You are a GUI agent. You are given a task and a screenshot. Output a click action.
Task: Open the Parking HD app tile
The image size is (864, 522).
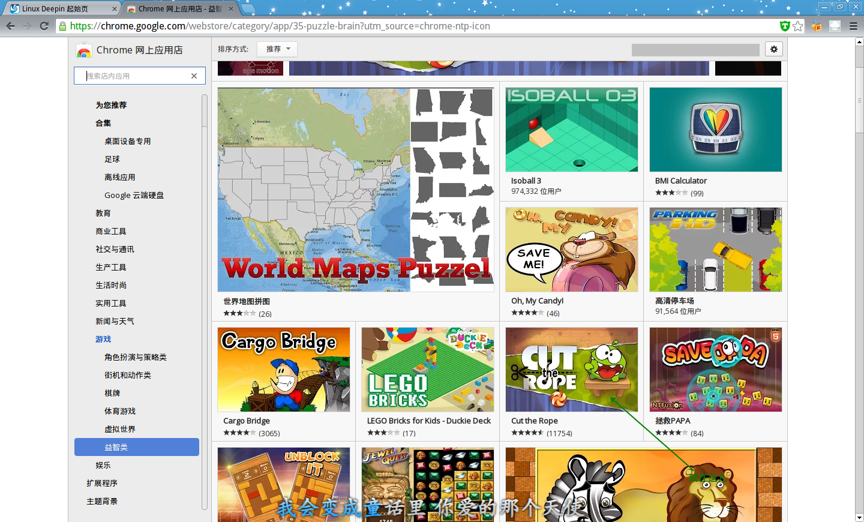716,262
